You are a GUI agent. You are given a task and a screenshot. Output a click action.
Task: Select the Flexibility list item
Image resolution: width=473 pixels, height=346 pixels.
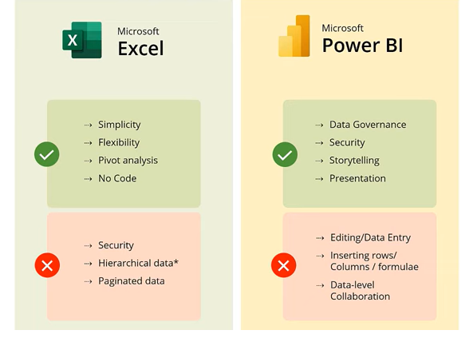[119, 142]
